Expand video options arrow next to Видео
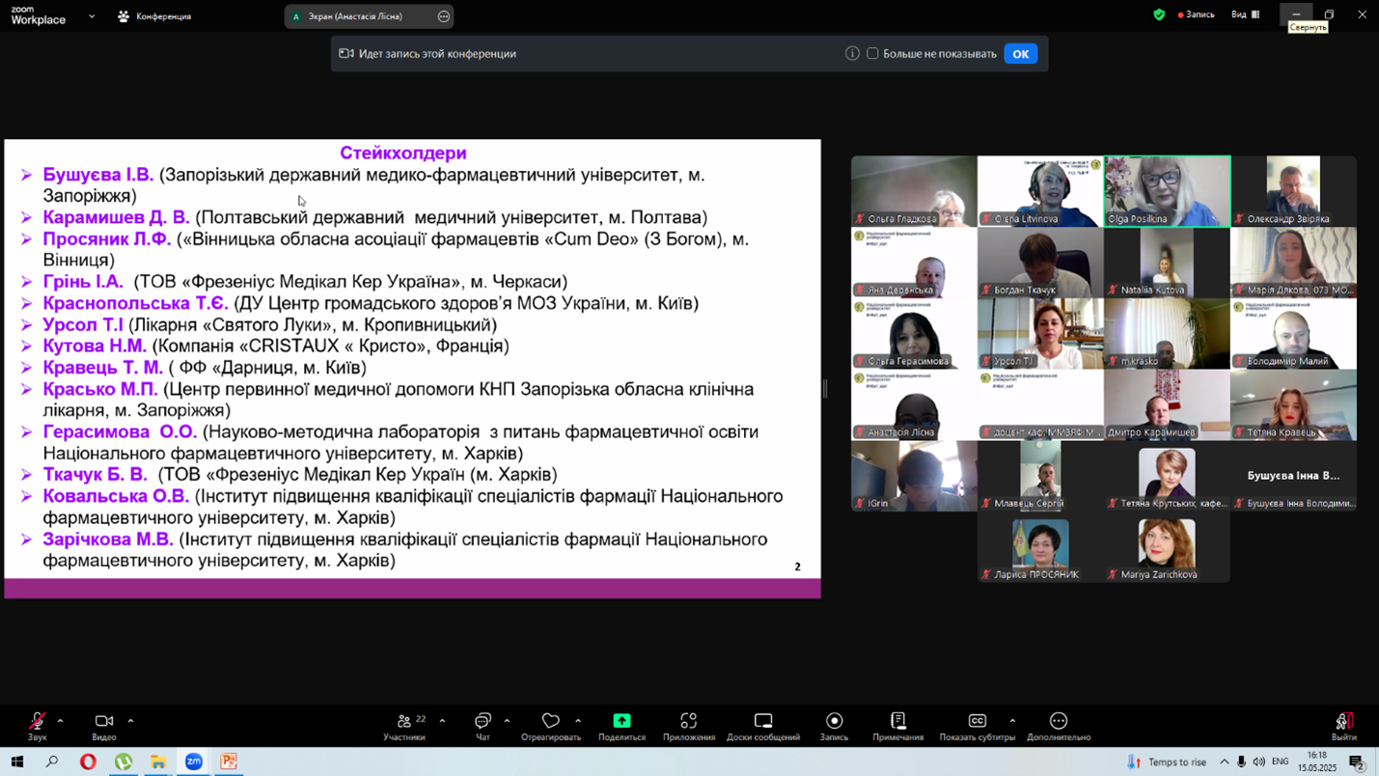 click(x=130, y=721)
